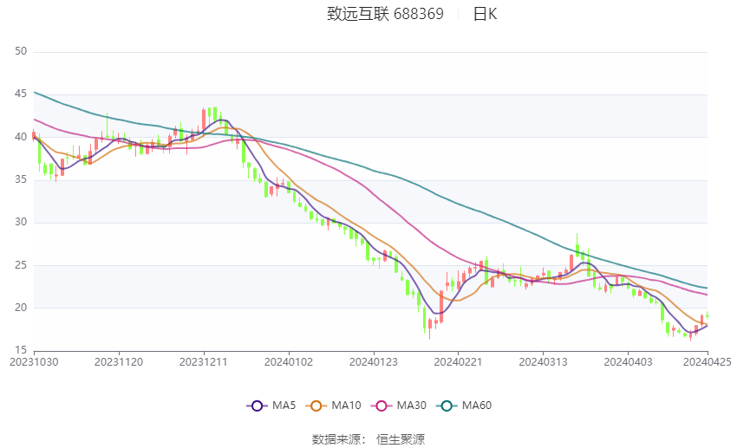Click y-axis value 20
Image resolution: width=737 pixels, height=448 pixels.
(x=21, y=308)
